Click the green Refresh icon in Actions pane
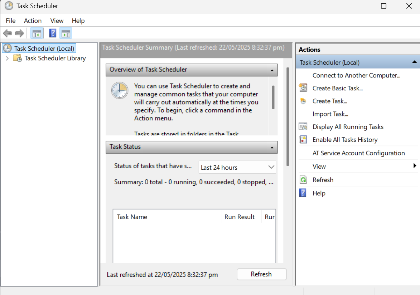Viewport: 420px width, 295px height. (x=303, y=180)
